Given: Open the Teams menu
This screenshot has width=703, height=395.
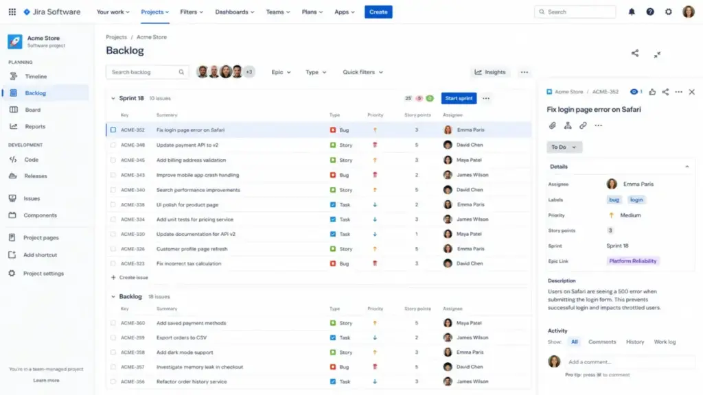Looking at the screenshot, I should tap(278, 12).
